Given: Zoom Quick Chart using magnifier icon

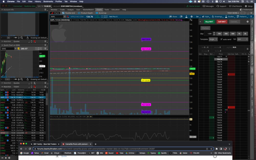Looking at the screenshot, I should click(22, 79).
